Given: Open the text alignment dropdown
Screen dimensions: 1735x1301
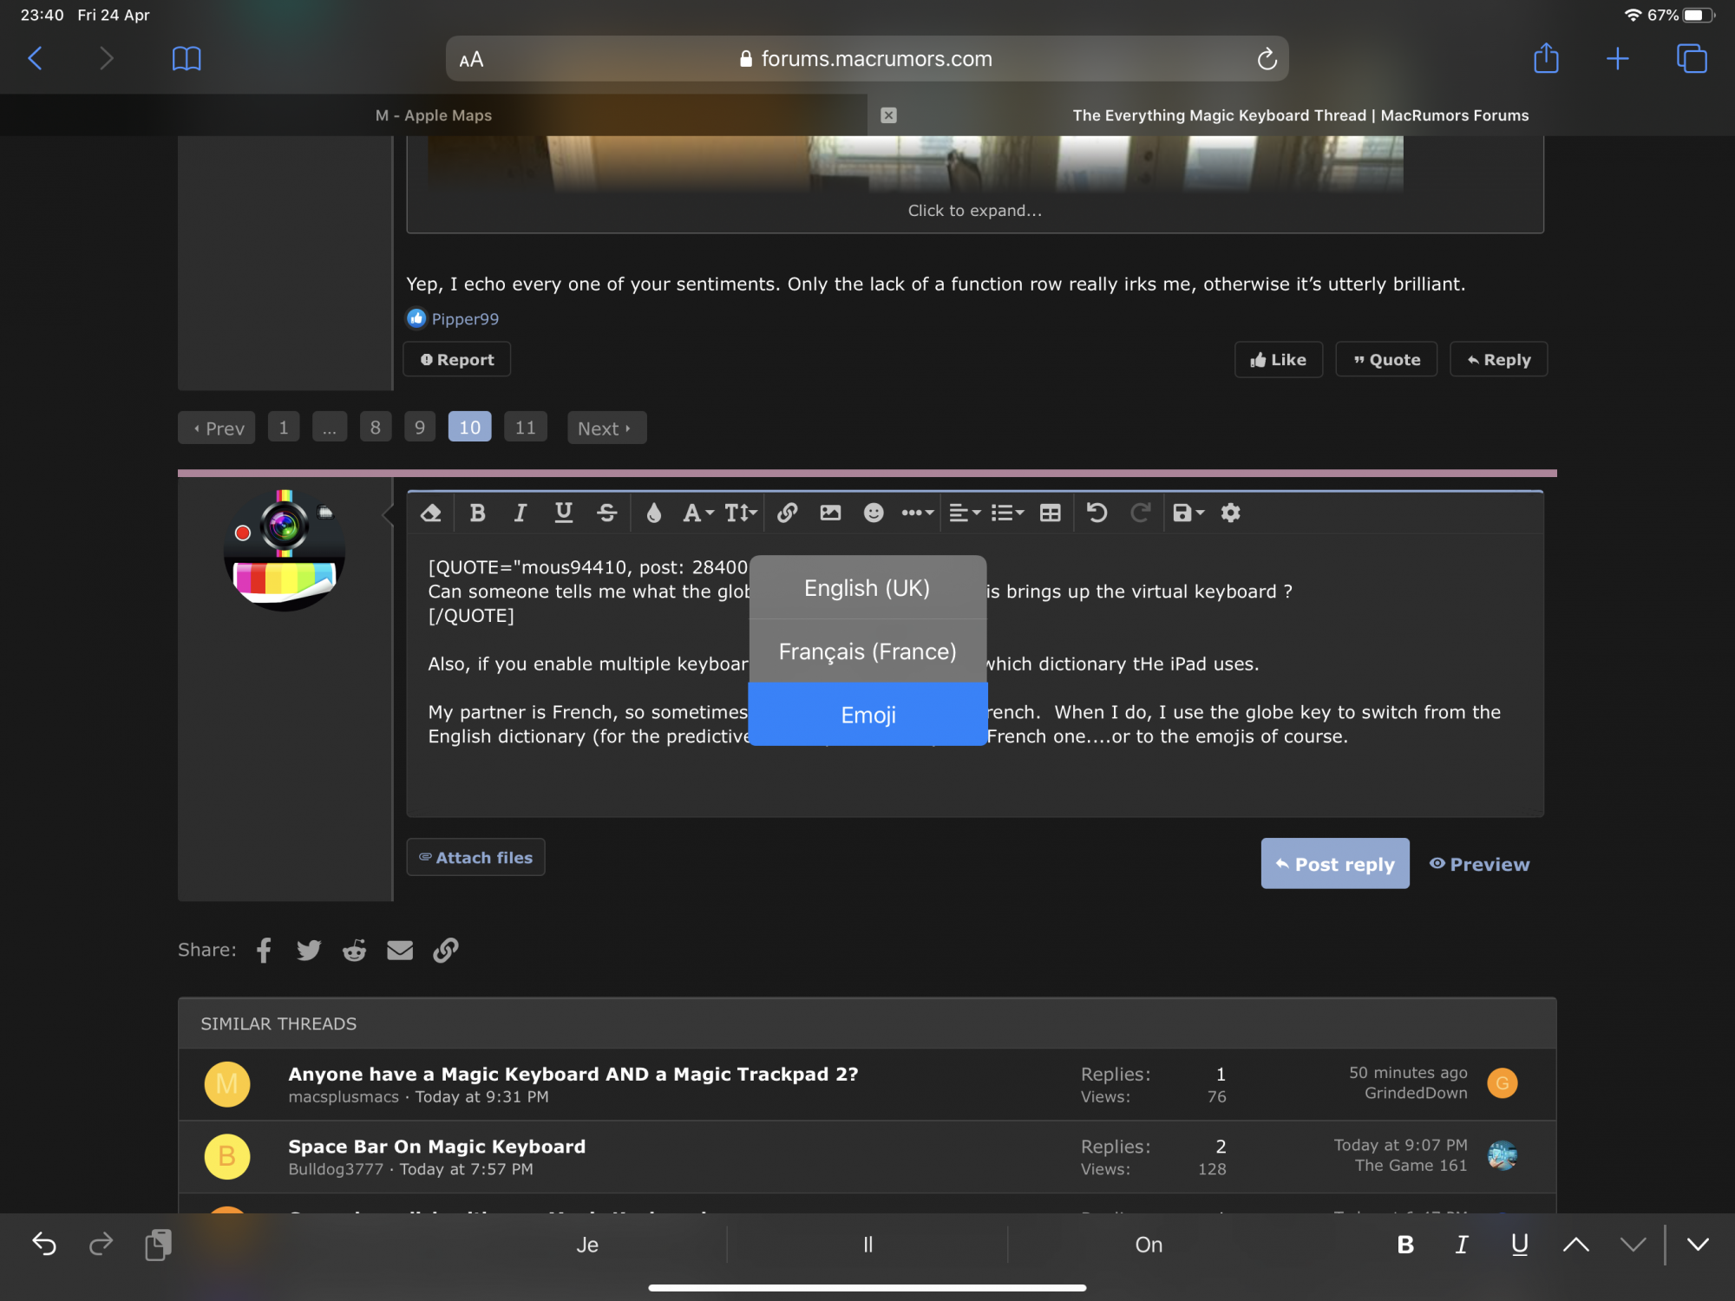Looking at the screenshot, I should (964, 513).
